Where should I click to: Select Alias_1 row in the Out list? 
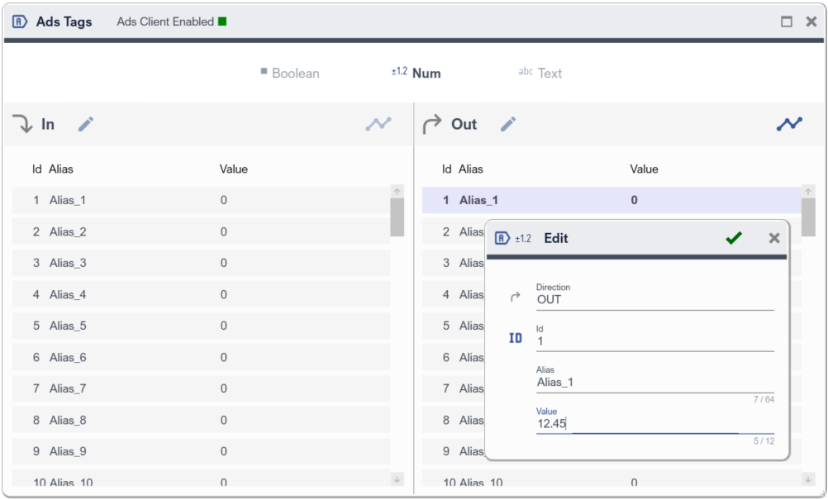pyautogui.click(x=610, y=200)
